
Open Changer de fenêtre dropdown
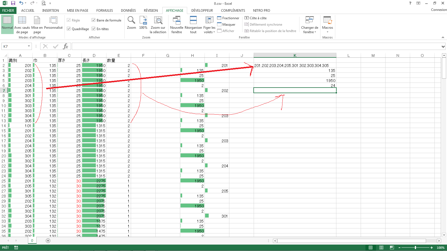[310, 30]
